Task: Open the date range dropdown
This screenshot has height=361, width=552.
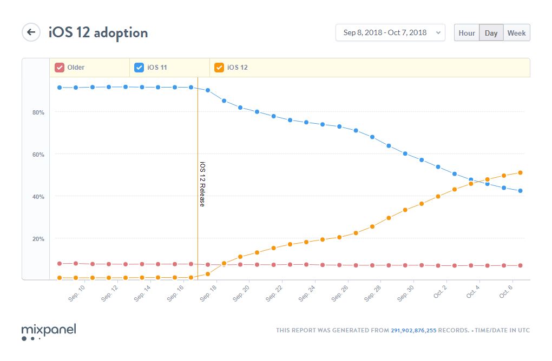Action: 390,33
